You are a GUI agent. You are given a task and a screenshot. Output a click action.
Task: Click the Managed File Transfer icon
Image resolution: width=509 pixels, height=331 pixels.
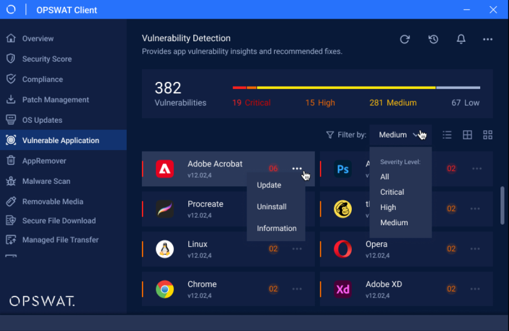[x=11, y=240]
